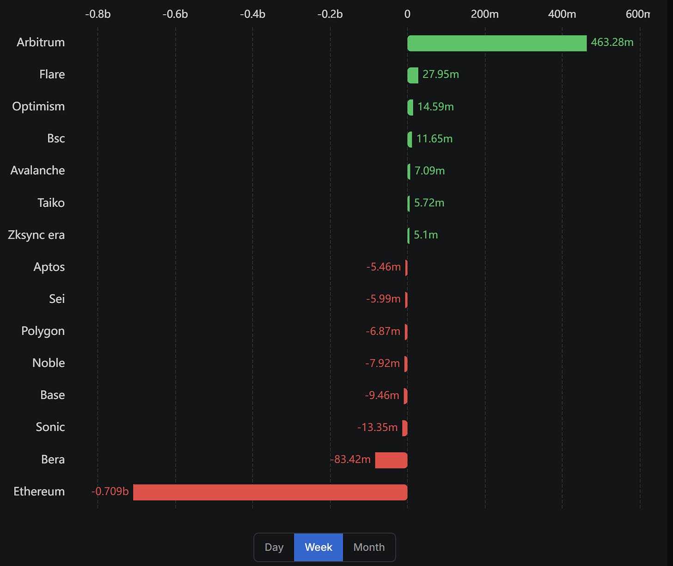673x566 pixels.
Task: Select the Day timeframe tab
Action: pyautogui.click(x=274, y=547)
